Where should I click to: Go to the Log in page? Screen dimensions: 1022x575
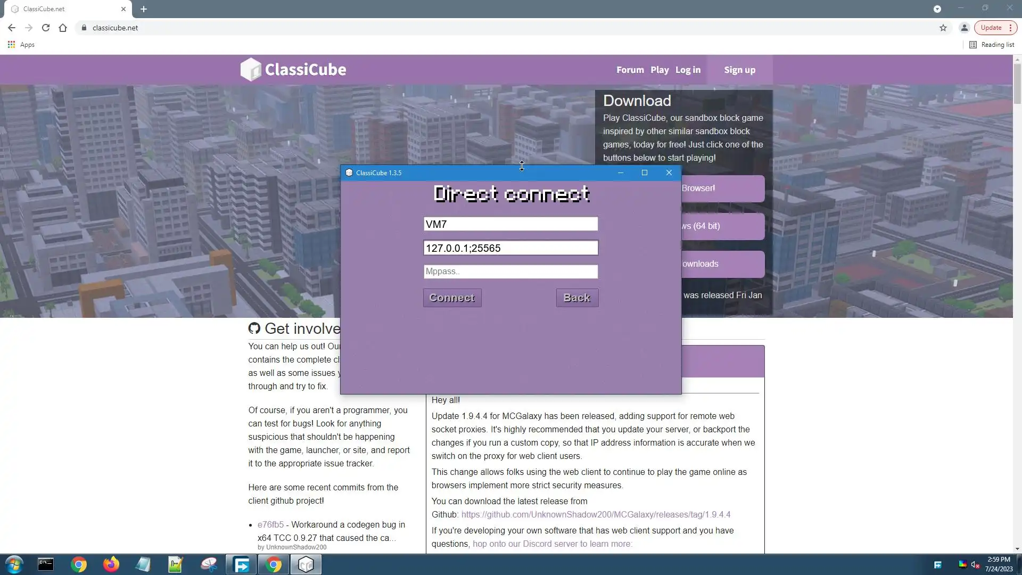(688, 70)
